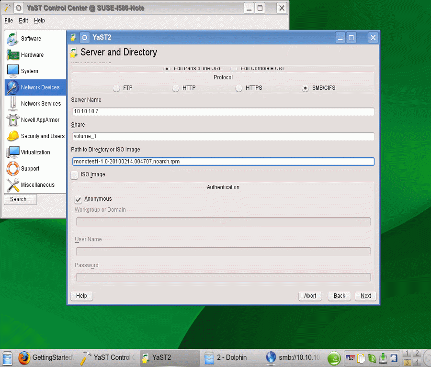
Task: Open the Support lifebuoy icon
Action: (x=12, y=168)
